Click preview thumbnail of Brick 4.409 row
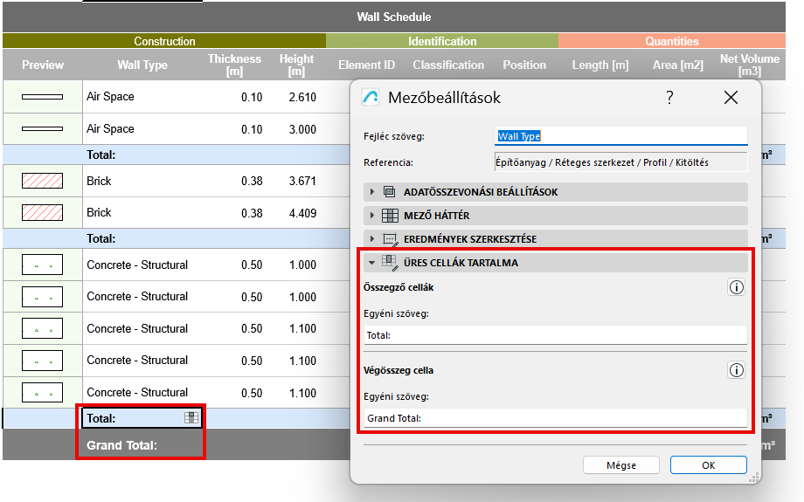The image size is (804, 502). point(43,212)
